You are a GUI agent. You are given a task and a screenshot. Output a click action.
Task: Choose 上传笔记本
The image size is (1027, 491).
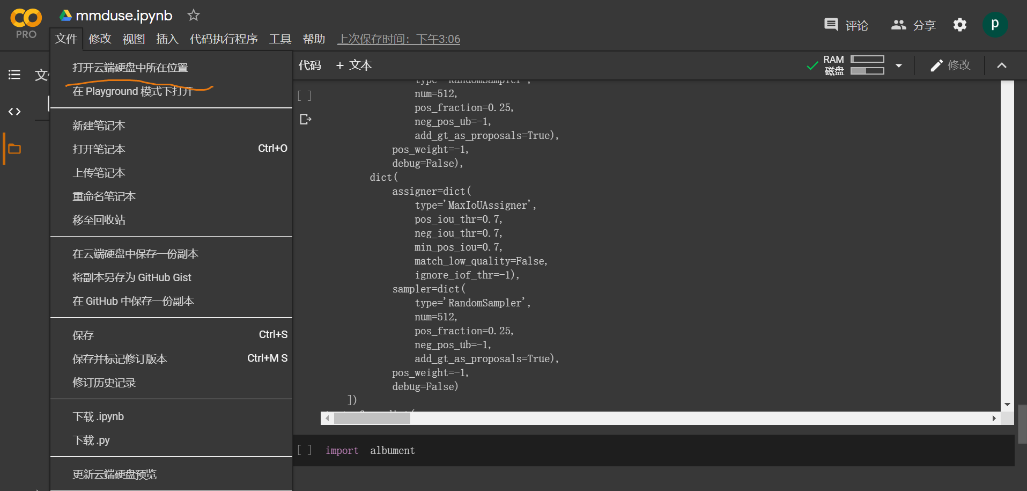(x=172, y=173)
